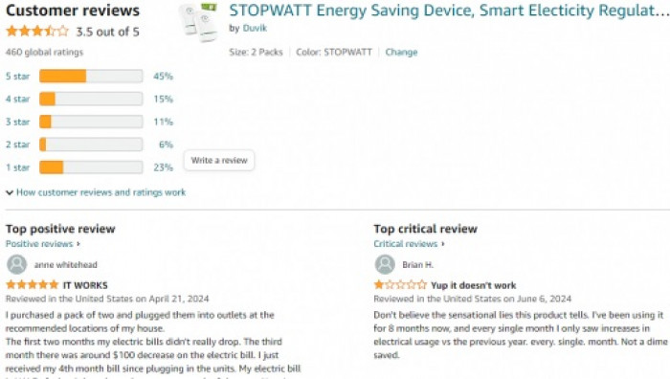Click Change next to Color: STOPWATT
Viewport: 670px width, 379px height.
[x=401, y=52]
